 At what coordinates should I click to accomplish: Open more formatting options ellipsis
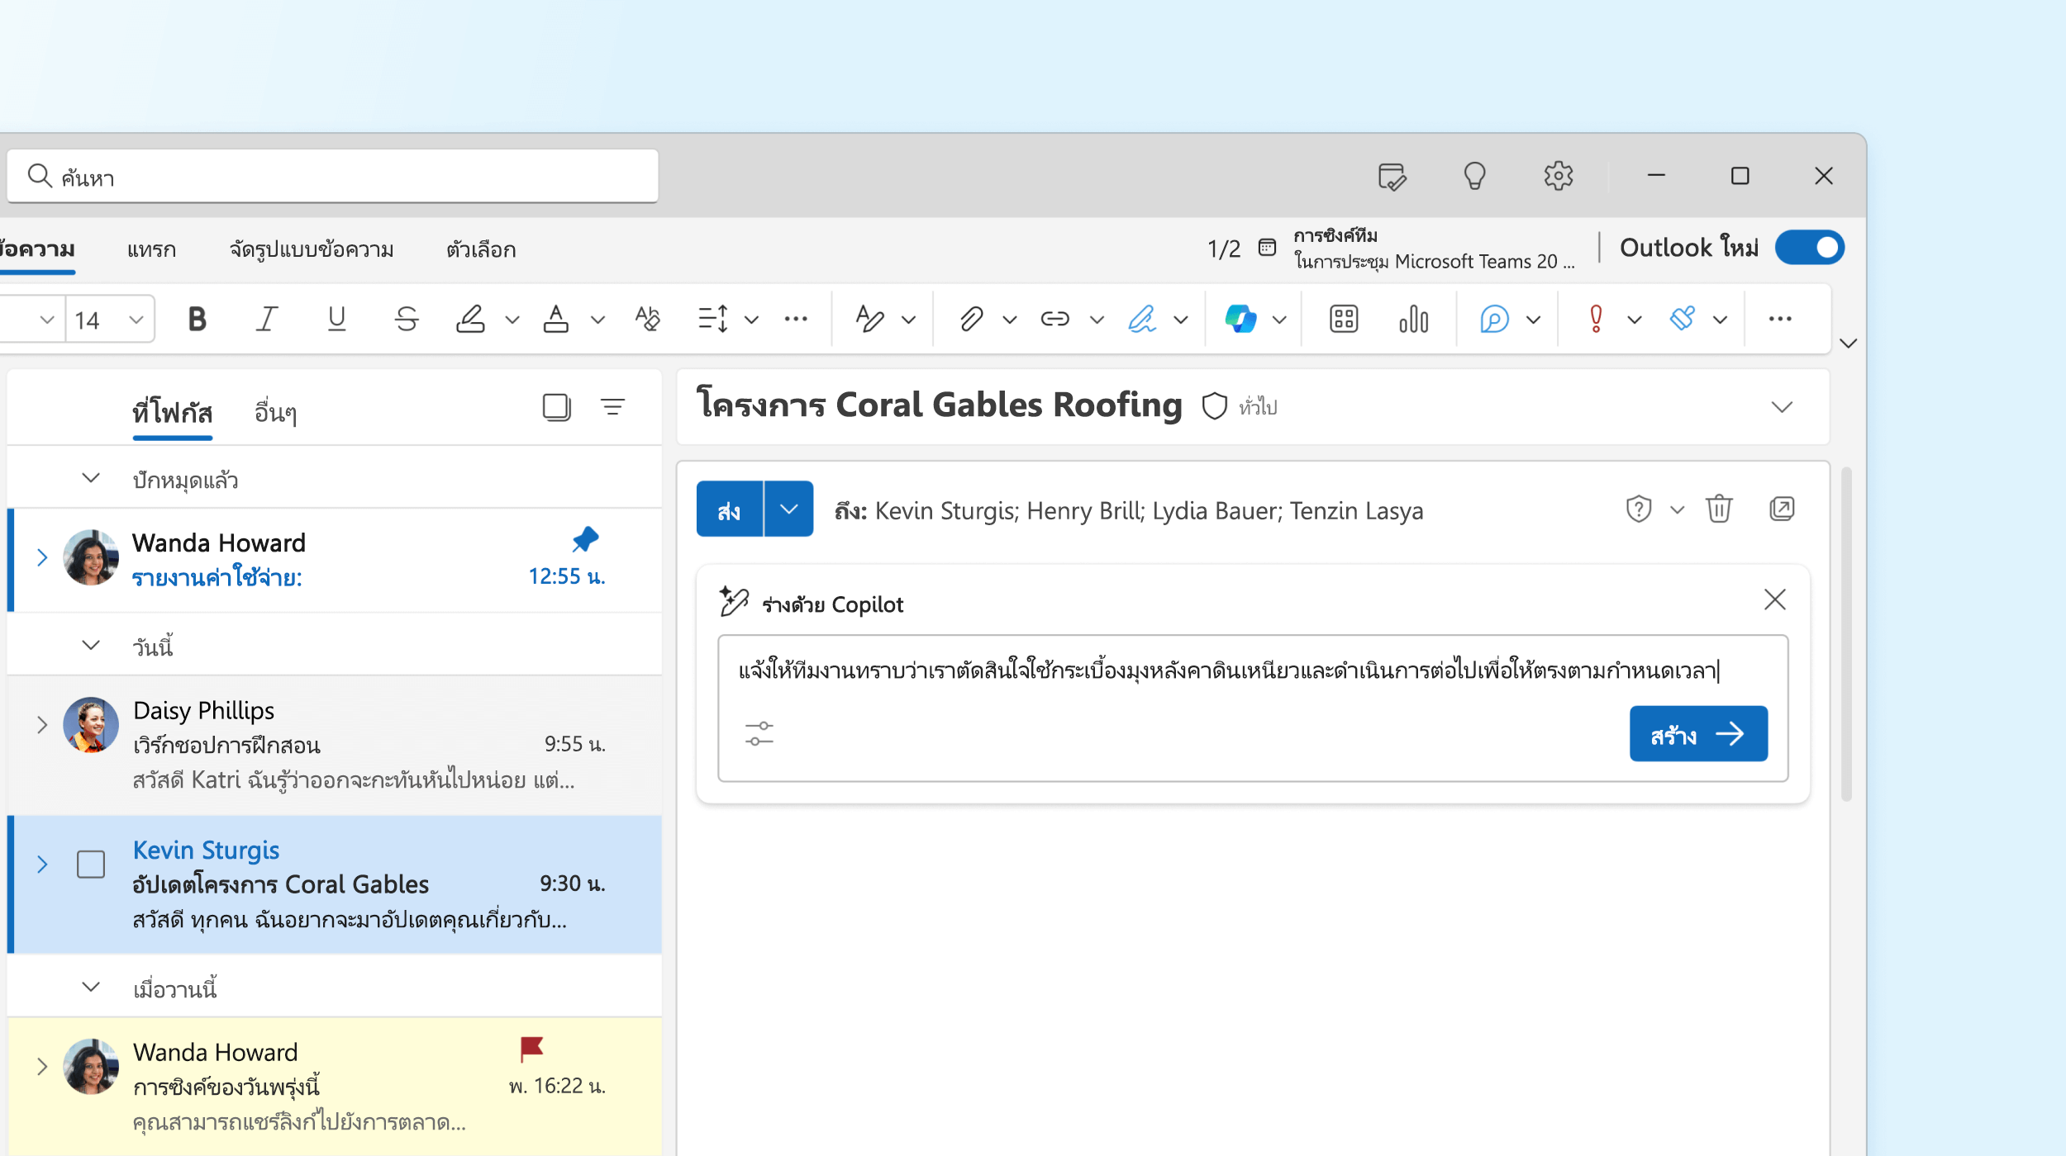[x=796, y=319]
